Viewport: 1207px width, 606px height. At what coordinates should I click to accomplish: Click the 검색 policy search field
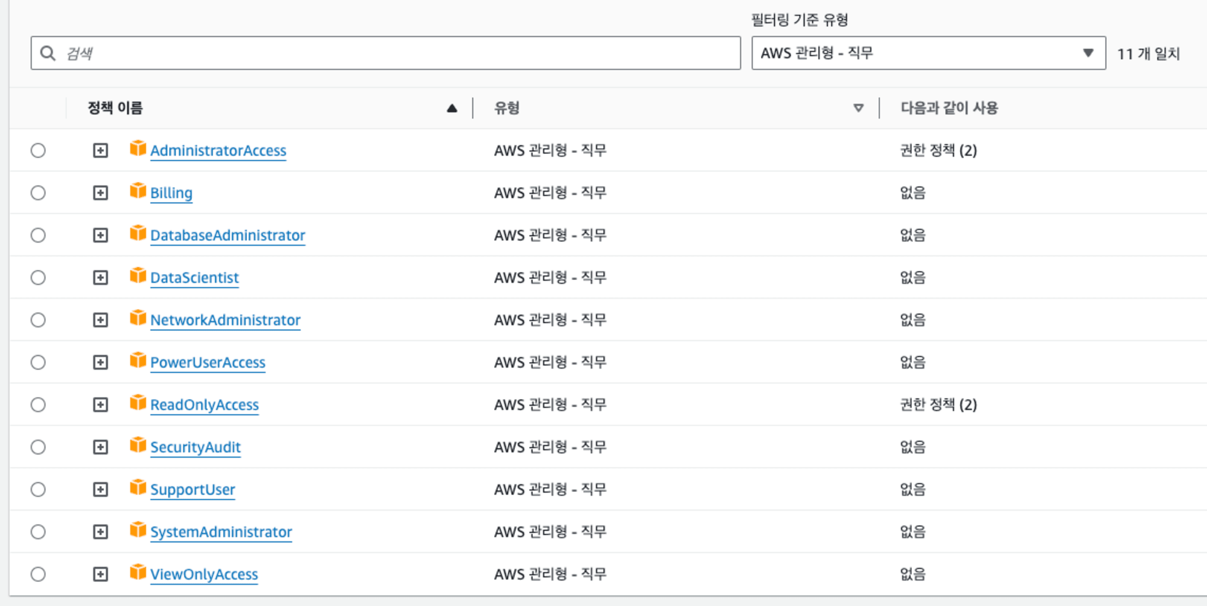386,53
